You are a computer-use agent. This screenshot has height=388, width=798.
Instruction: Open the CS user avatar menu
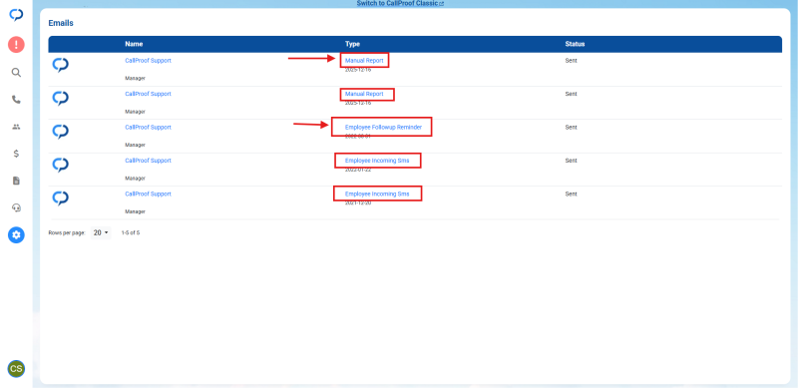click(x=16, y=369)
